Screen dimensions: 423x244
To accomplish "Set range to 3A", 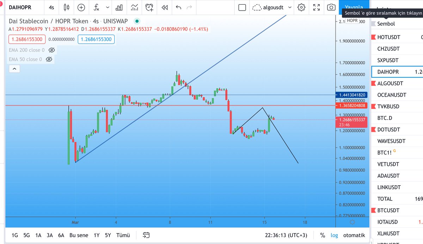I will (50, 235).
